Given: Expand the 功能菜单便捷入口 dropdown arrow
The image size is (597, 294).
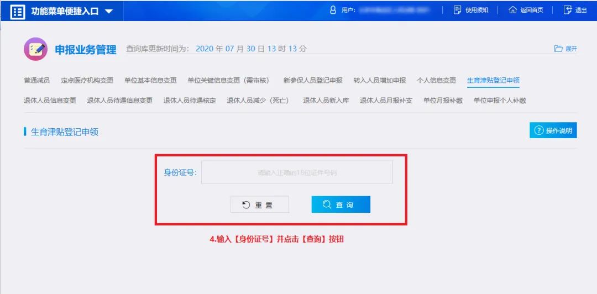Looking at the screenshot, I should click(108, 12).
